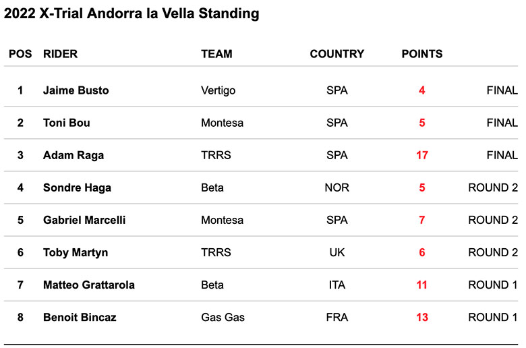Select rider name Toni Bou
Image resolution: width=526 pixels, height=348 pixels.
[x=66, y=123]
